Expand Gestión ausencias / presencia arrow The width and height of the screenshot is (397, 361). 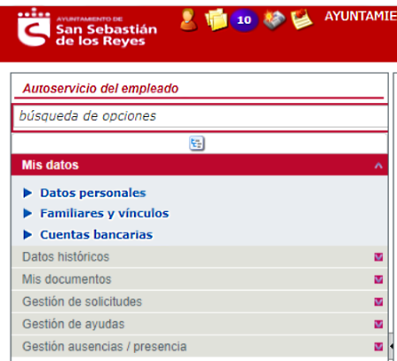coord(378,347)
